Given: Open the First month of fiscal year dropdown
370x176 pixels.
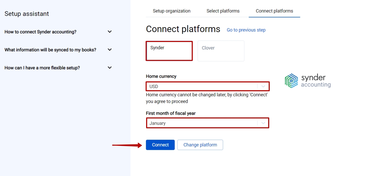Looking at the screenshot, I should pos(208,123).
